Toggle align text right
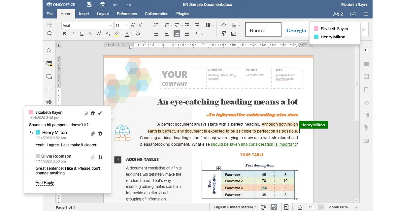396x211 pixels. pos(177,34)
